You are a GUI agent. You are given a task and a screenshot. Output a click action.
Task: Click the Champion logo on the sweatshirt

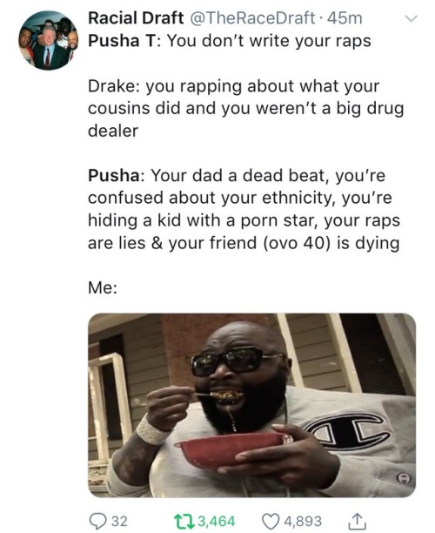347,432
